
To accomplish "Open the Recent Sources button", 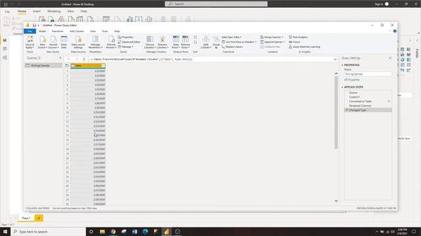I will 53,42.
